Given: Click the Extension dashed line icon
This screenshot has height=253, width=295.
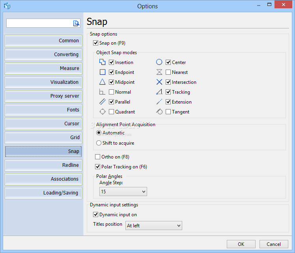Looking at the screenshot, I should tap(159, 102).
